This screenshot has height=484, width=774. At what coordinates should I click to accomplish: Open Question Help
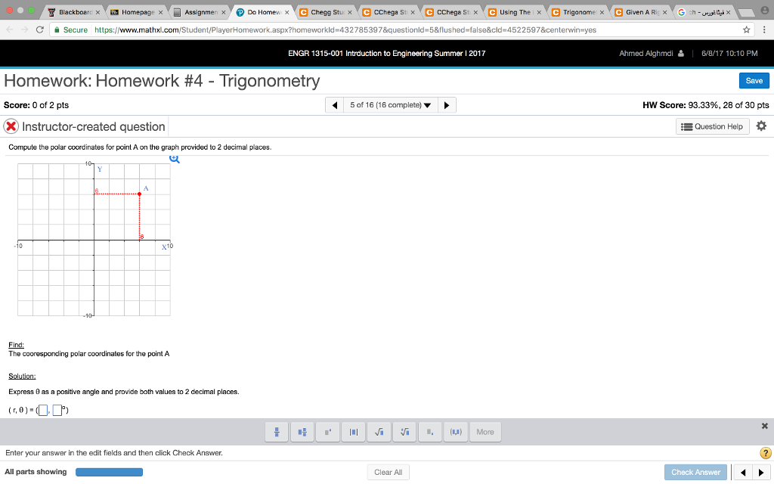tap(711, 126)
